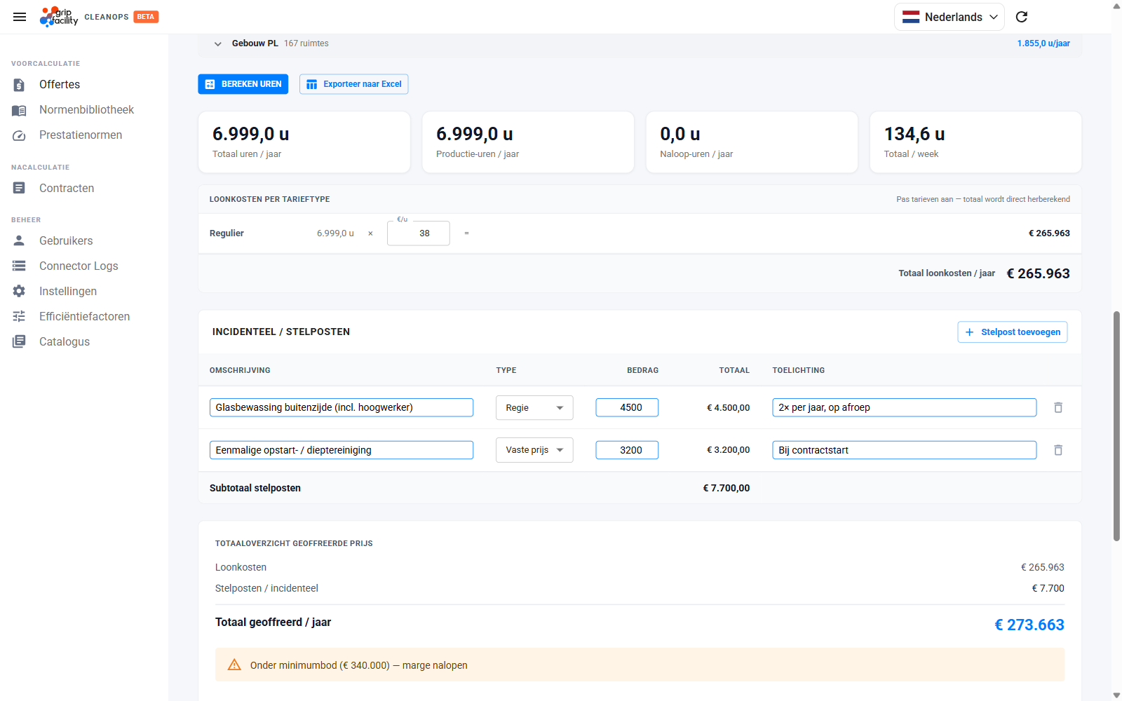
Task: Click the Regulier hourly rate input field
Action: (x=419, y=233)
